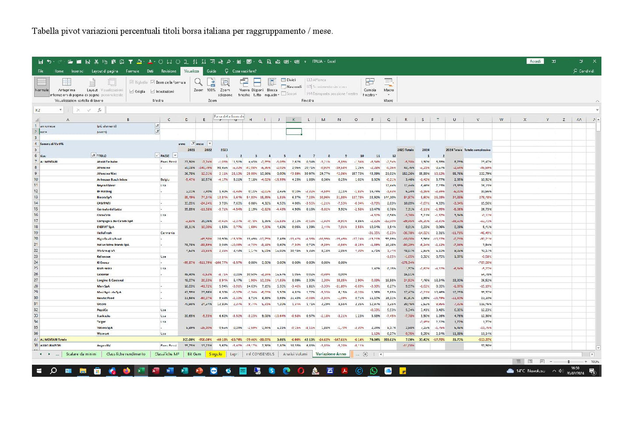
Task: Open Windows Start menu
Action: (x=39, y=371)
